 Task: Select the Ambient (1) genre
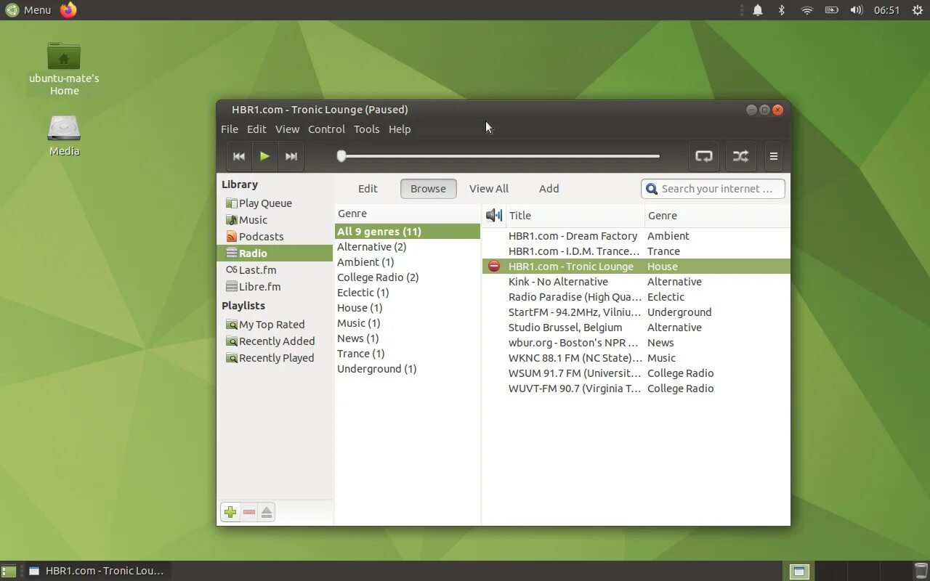407,262
